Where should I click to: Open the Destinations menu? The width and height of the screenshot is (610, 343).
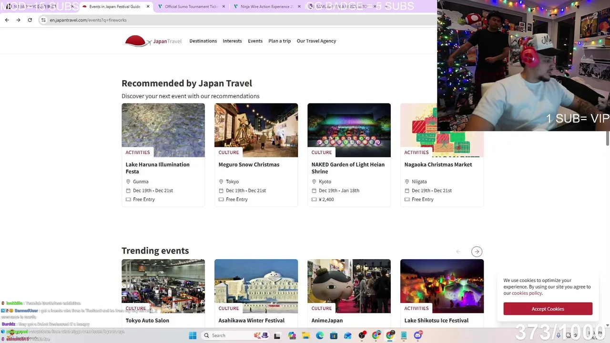203,41
